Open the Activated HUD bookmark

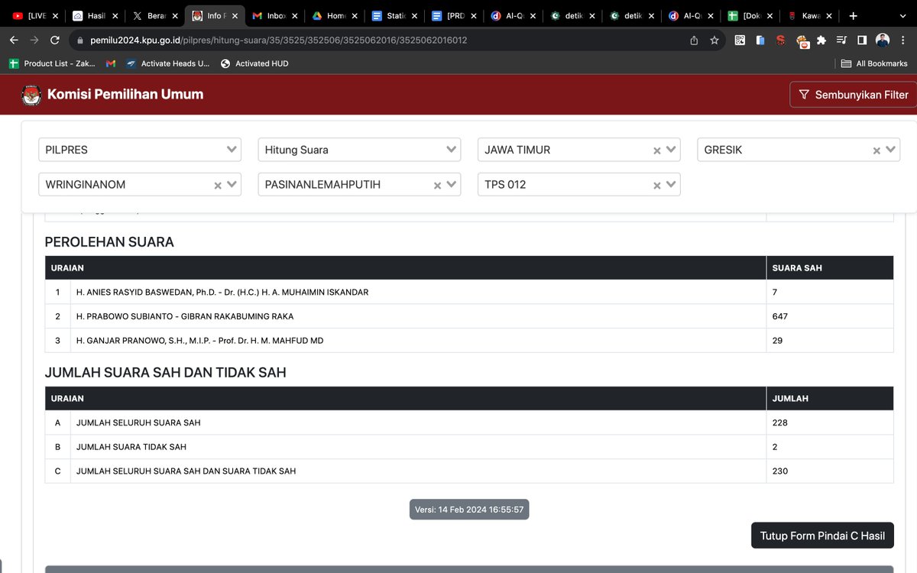pyautogui.click(x=254, y=63)
